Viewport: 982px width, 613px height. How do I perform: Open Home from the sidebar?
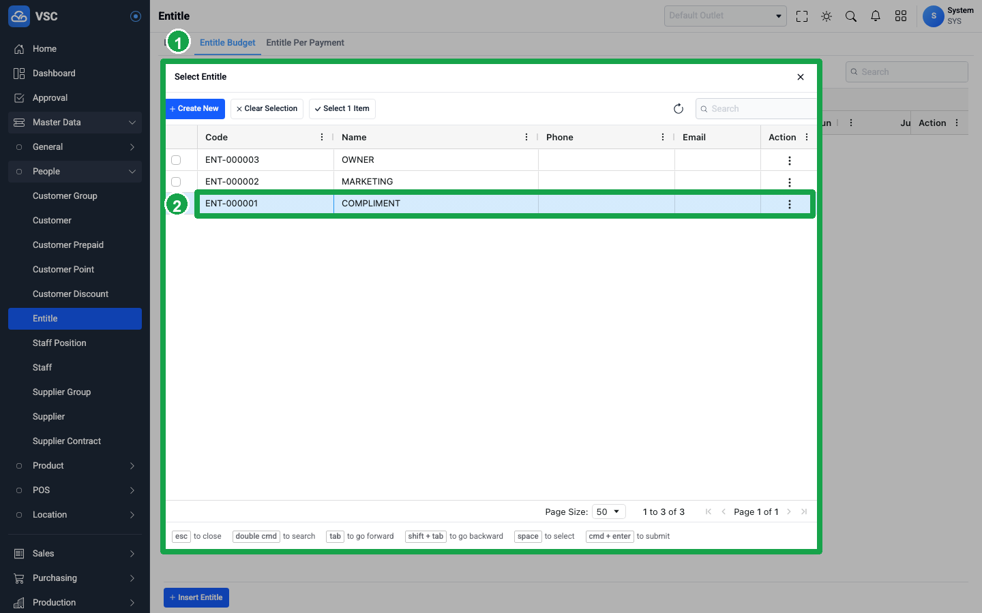pos(75,49)
